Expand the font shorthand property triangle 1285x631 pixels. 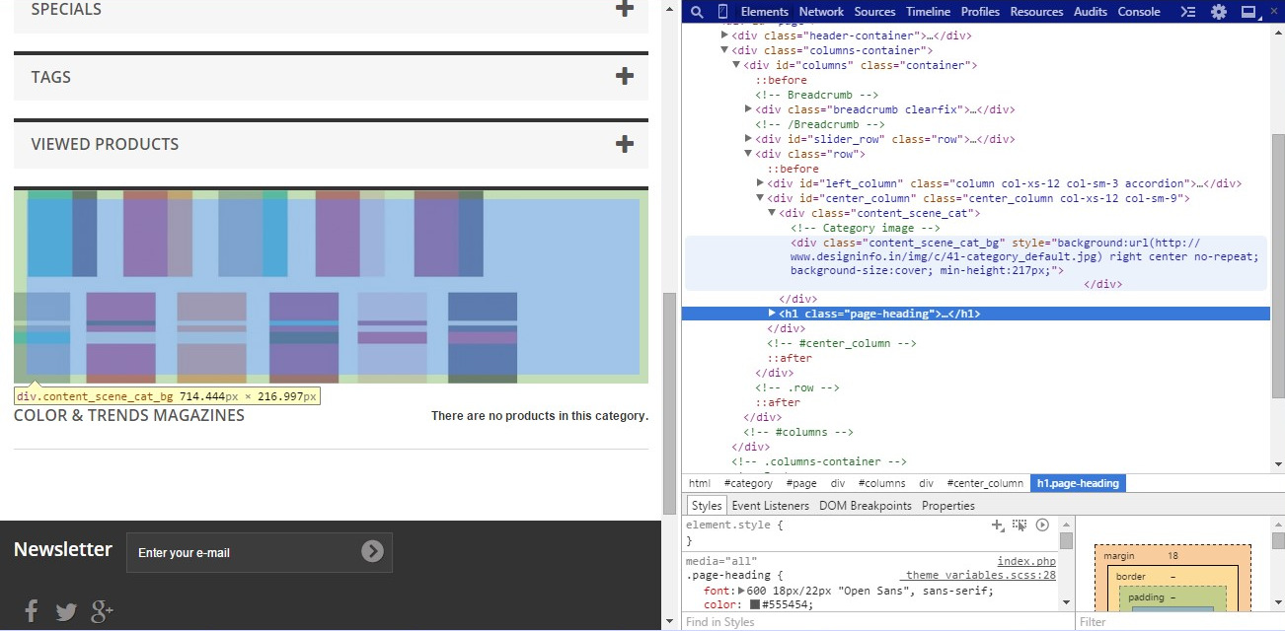(x=741, y=591)
